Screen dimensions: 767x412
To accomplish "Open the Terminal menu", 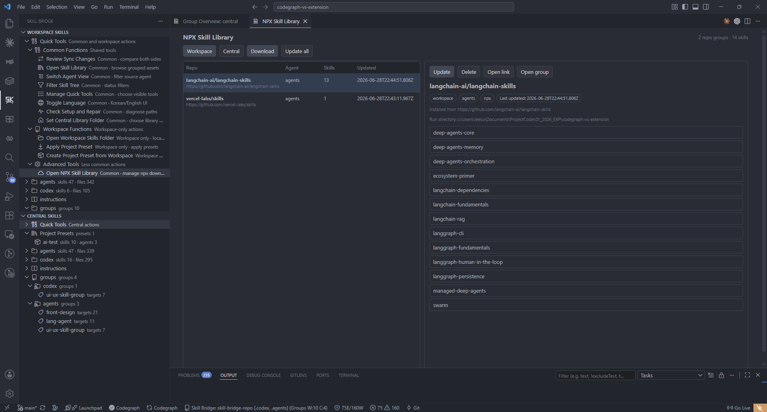I will pyautogui.click(x=129, y=7).
